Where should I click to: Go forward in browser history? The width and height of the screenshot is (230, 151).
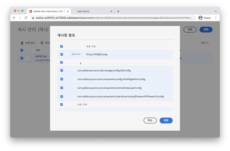[20, 18]
